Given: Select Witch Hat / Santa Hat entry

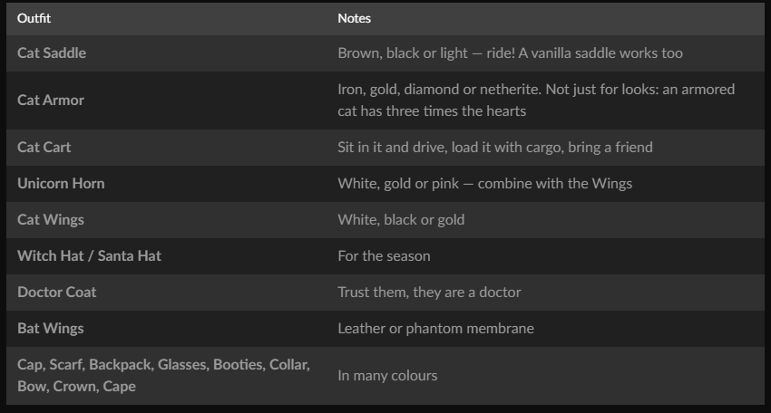Looking at the screenshot, I should [89, 255].
